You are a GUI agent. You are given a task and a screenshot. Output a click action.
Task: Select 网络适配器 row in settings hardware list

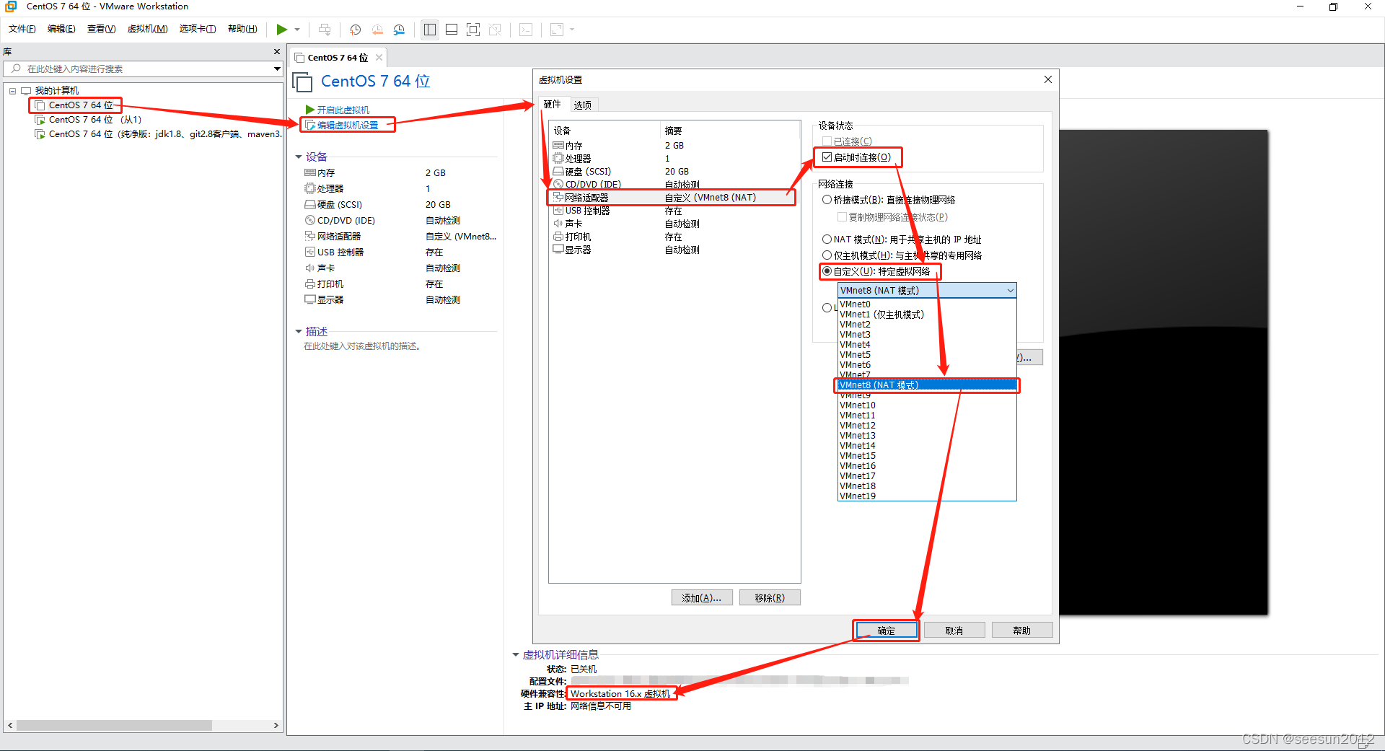(x=674, y=198)
